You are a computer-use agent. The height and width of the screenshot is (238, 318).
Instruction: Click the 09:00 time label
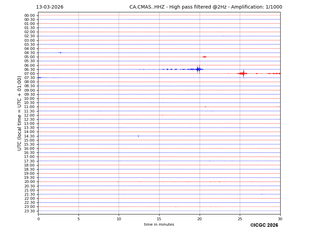click(x=30, y=90)
